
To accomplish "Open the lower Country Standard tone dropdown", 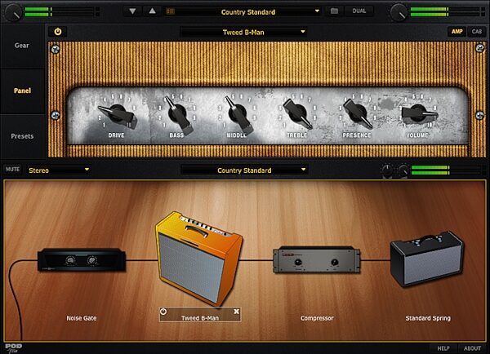I will [x=244, y=170].
